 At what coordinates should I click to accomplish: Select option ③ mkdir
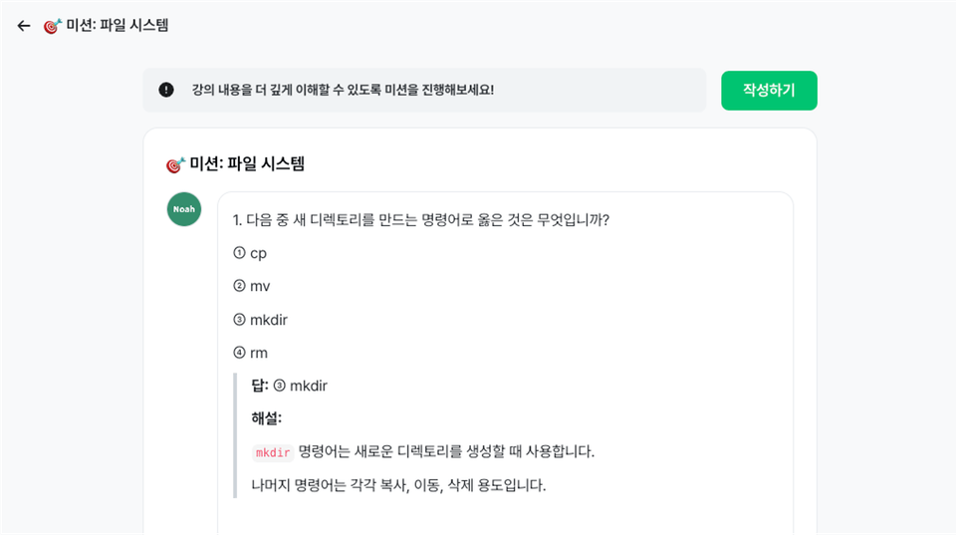pyautogui.click(x=260, y=320)
